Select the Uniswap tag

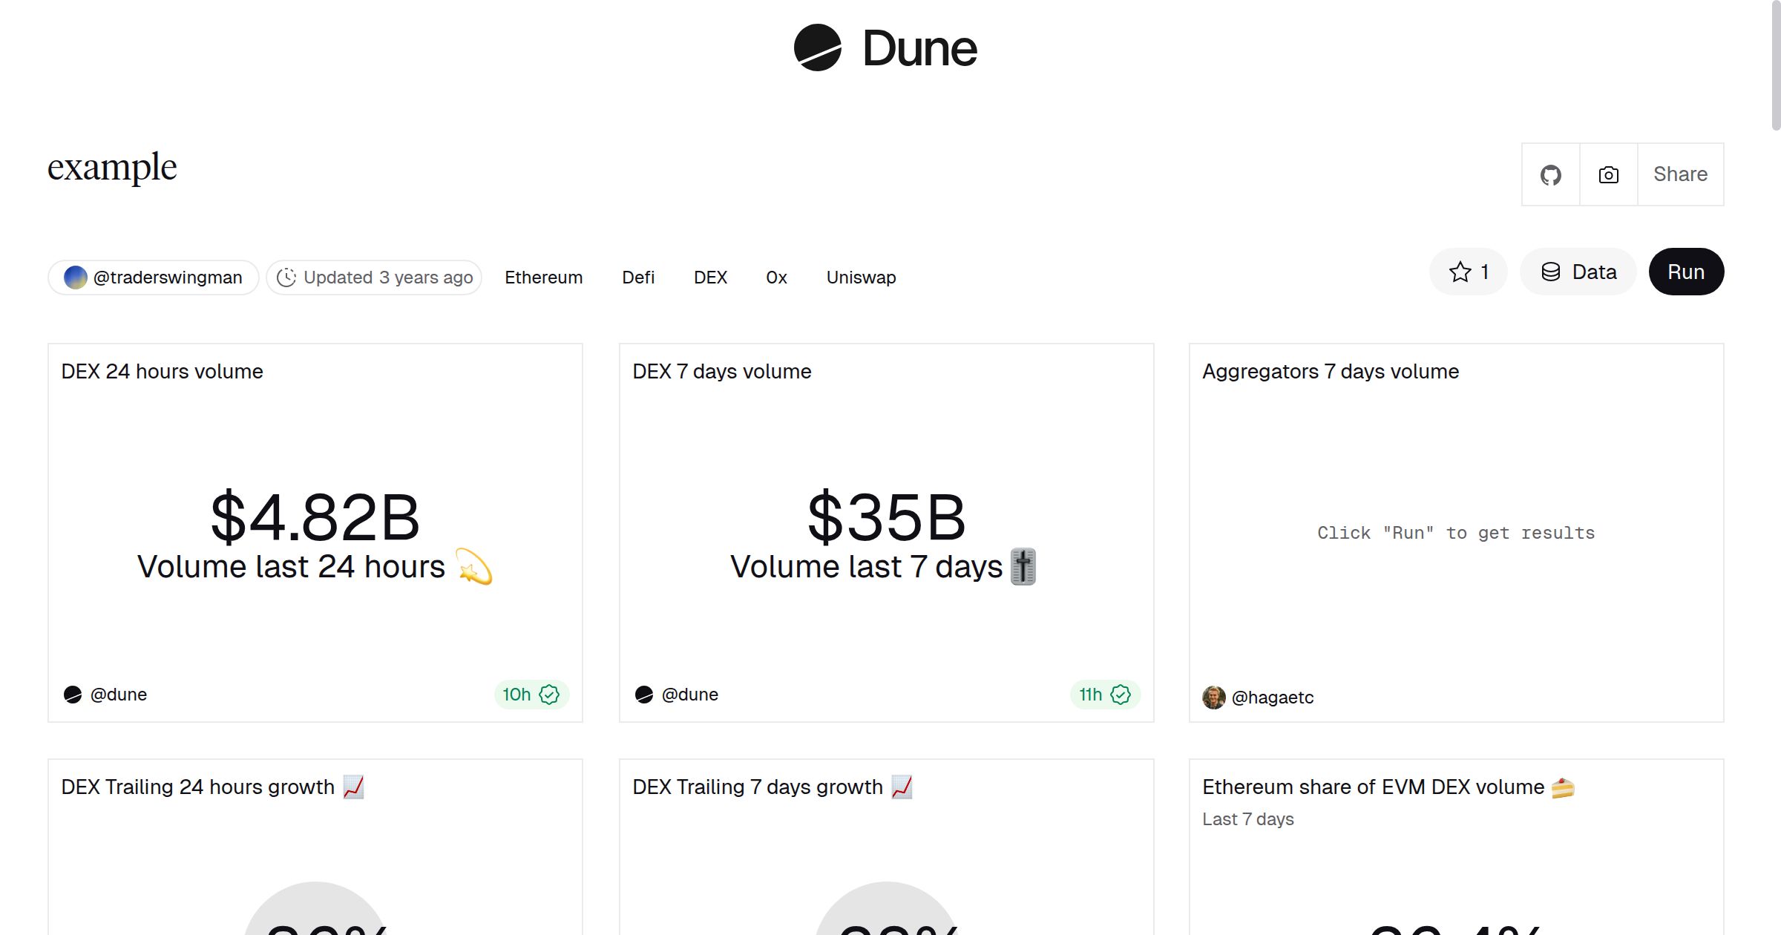pyautogui.click(x=860, y=277)
